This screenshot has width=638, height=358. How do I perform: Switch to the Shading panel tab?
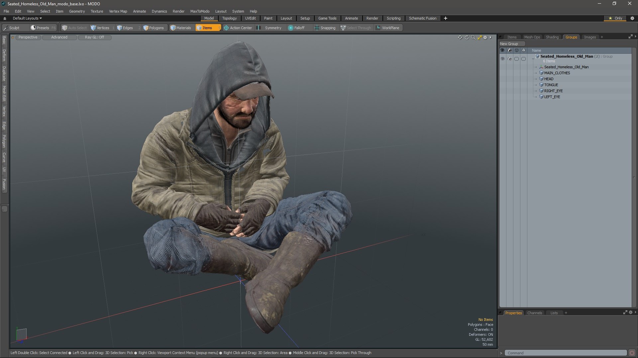(552, 37)
